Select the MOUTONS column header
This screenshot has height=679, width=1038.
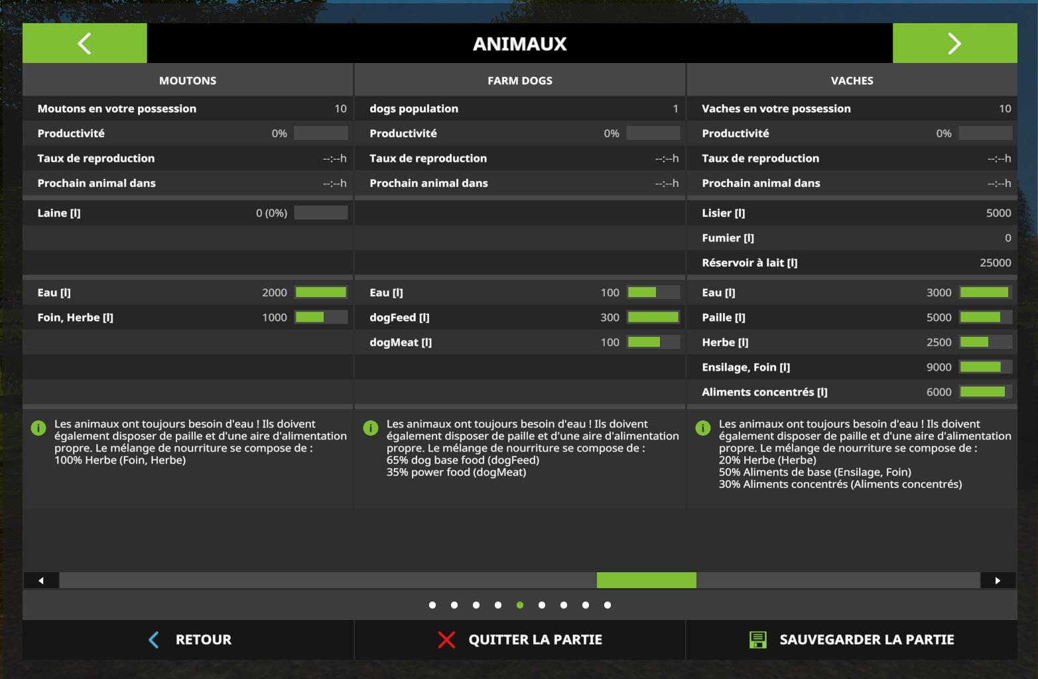pos(188,80)
